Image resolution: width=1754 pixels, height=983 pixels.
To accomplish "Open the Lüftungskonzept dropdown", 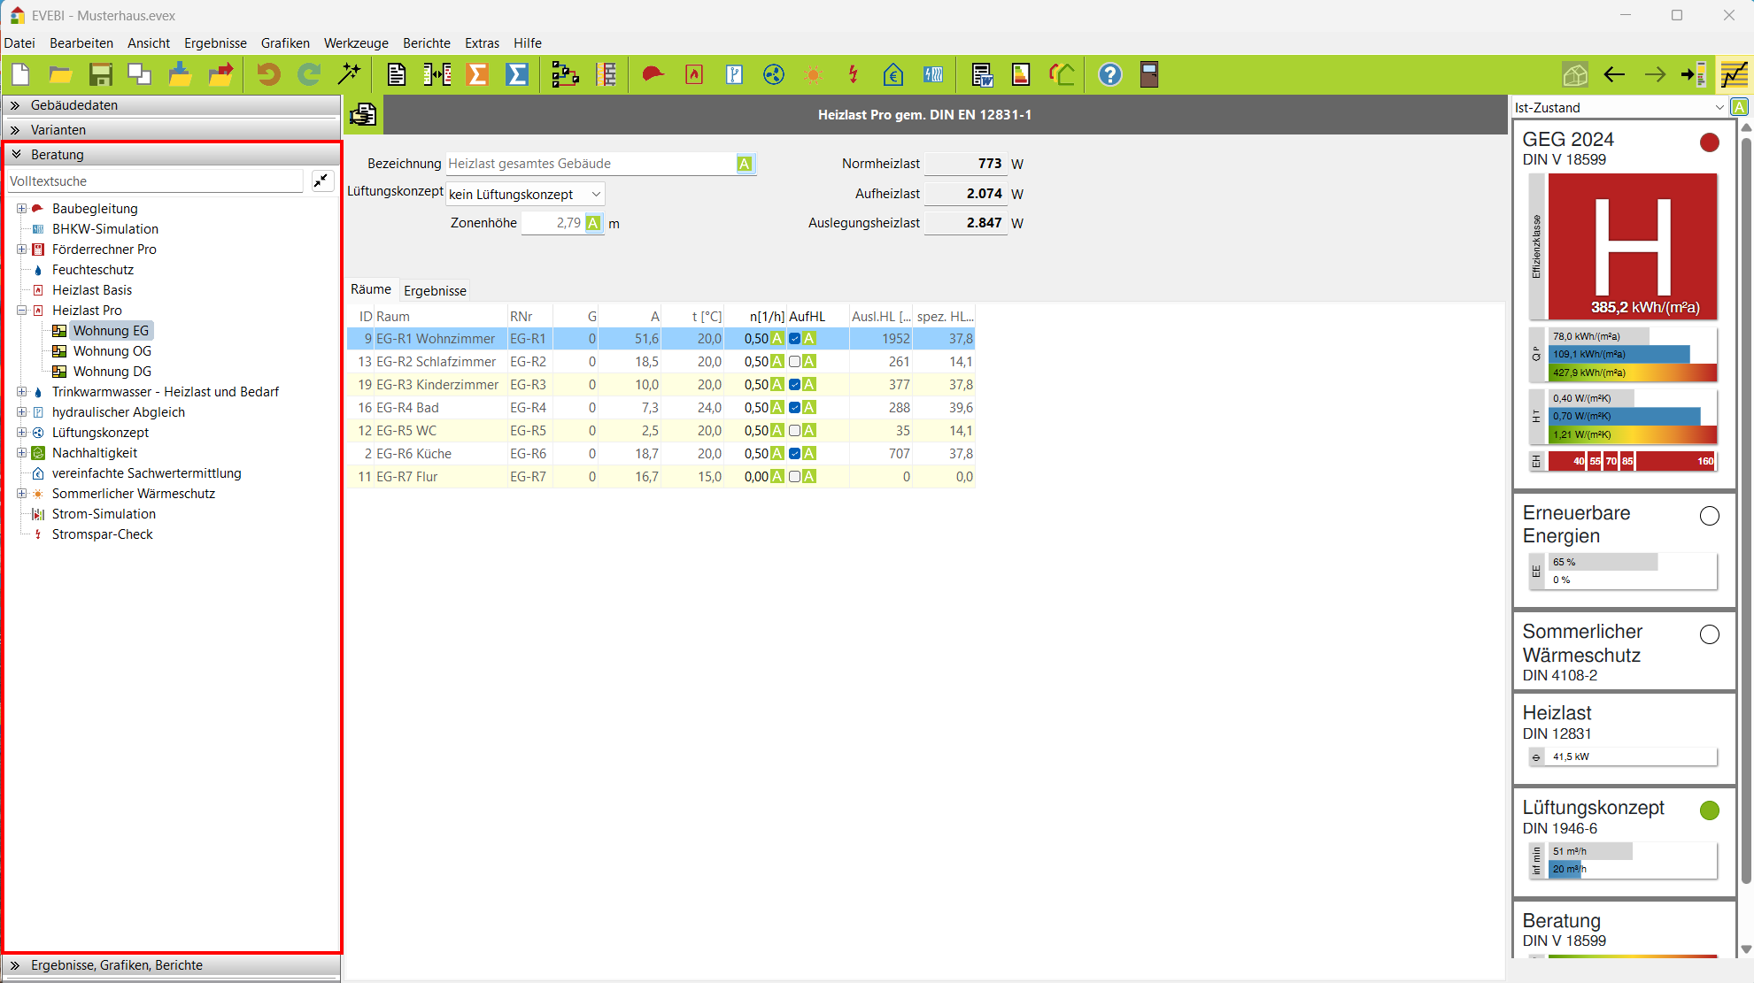I will [x=525, y=195].
